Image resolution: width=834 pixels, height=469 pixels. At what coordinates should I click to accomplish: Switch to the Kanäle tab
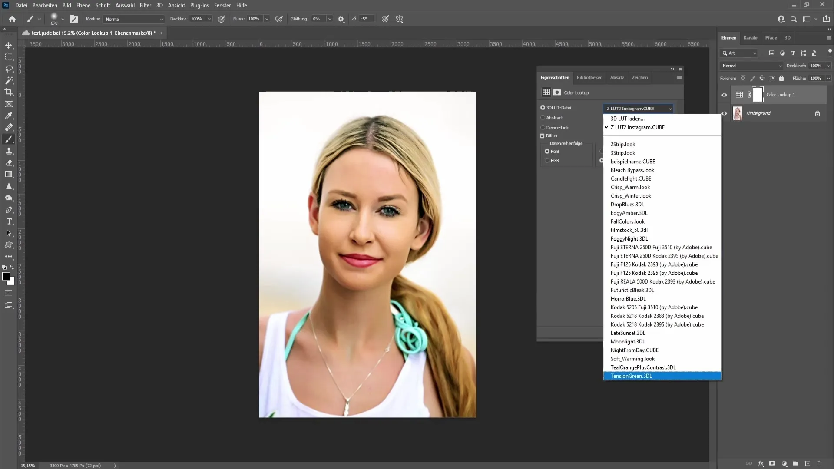[x=750, y=37]
